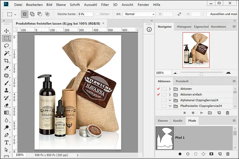
Task: Fill path with foreground color icon
Action: [x=180, y=154]
